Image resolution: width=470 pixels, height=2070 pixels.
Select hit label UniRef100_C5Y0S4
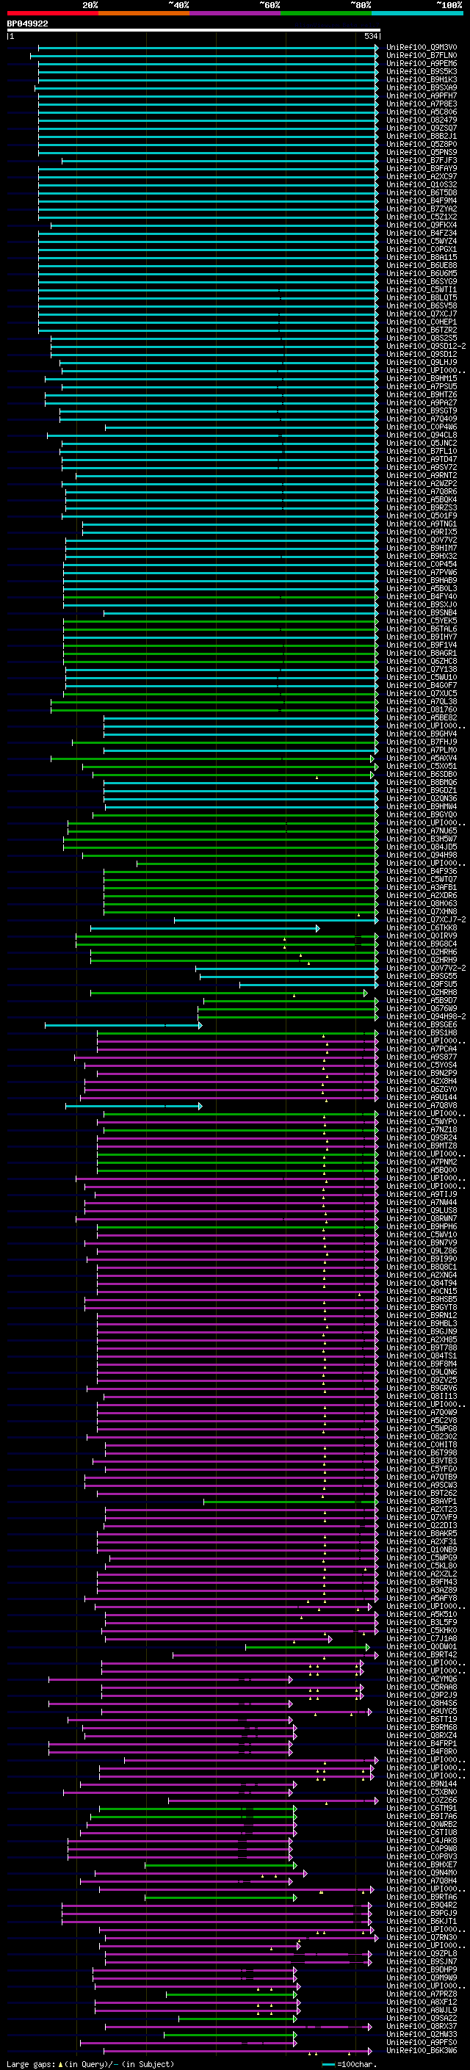click(x=422, y=1065)
